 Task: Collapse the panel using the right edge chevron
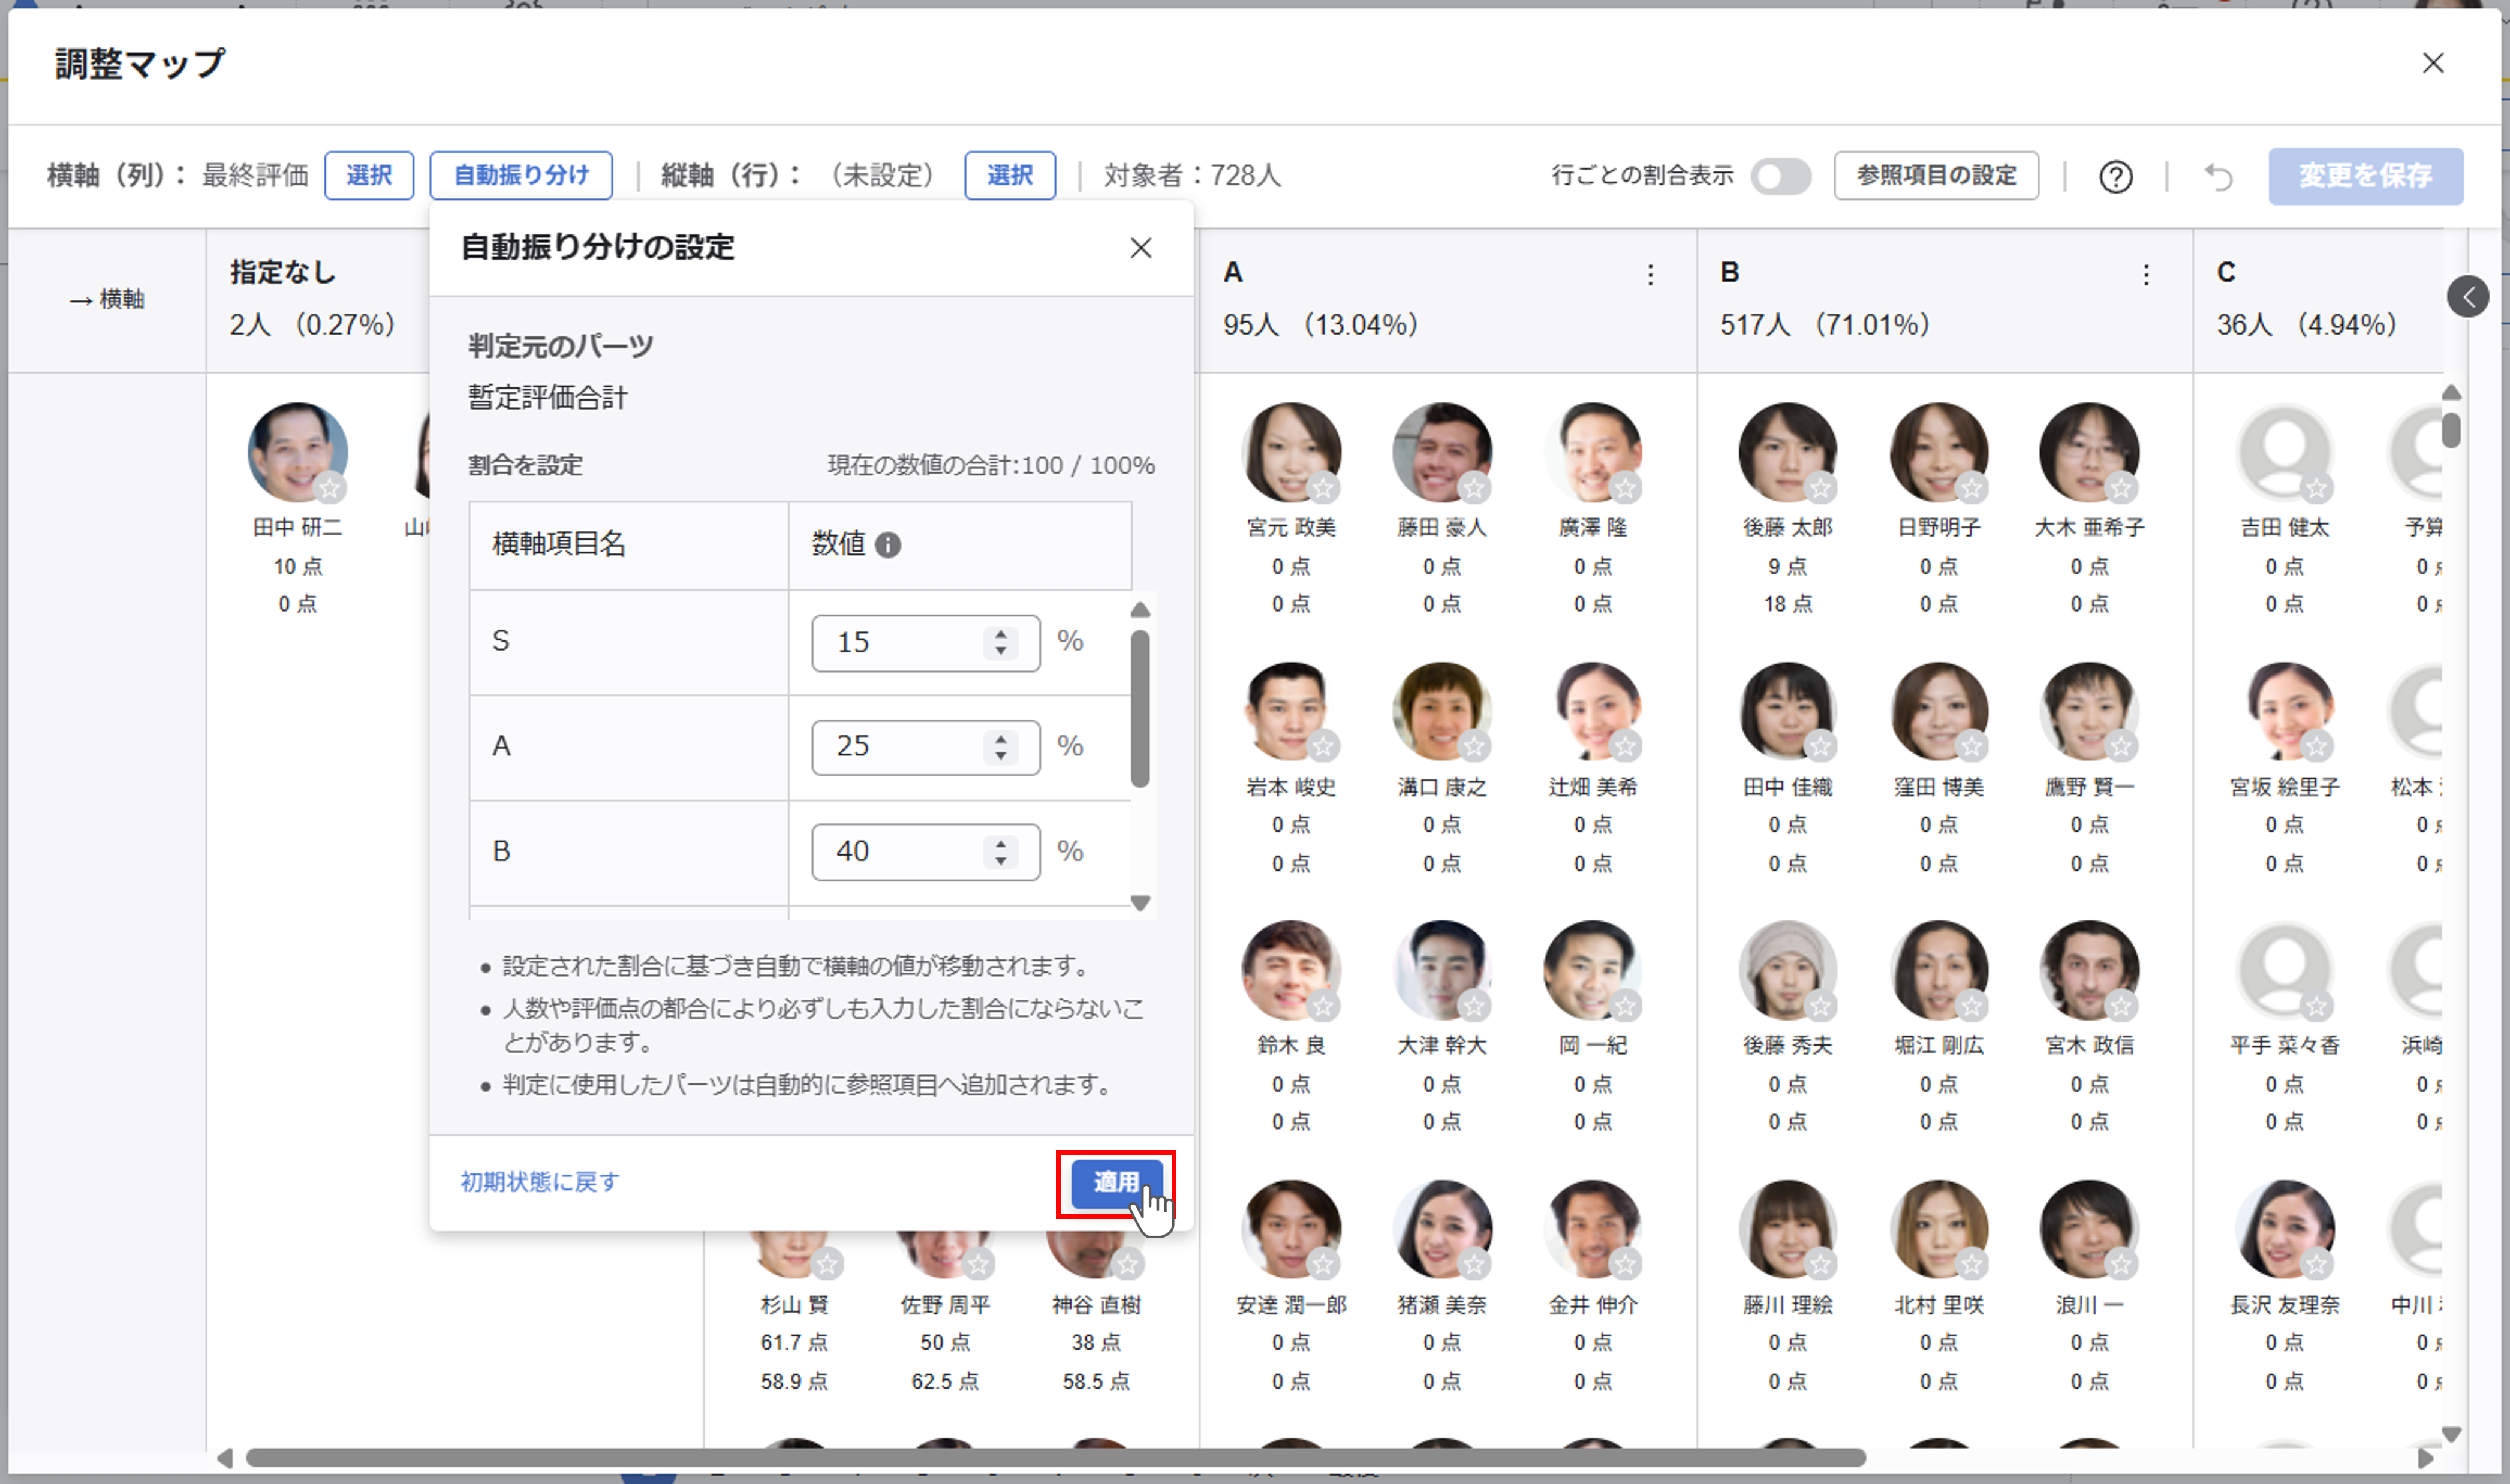[x=2469, y=296]
